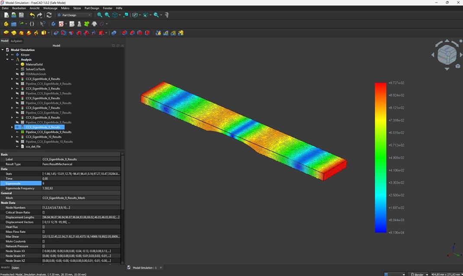
Task: Switch to the Aufgaben tab
Action: point(16,41)
